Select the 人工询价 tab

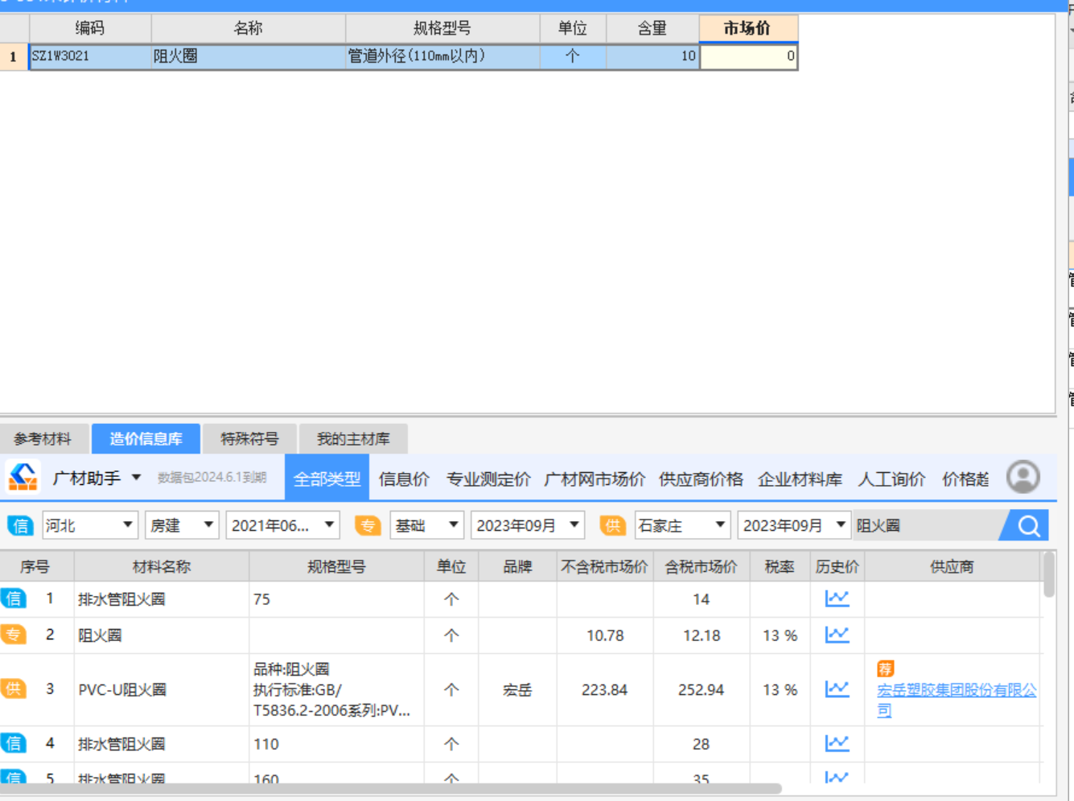point(891,479)
